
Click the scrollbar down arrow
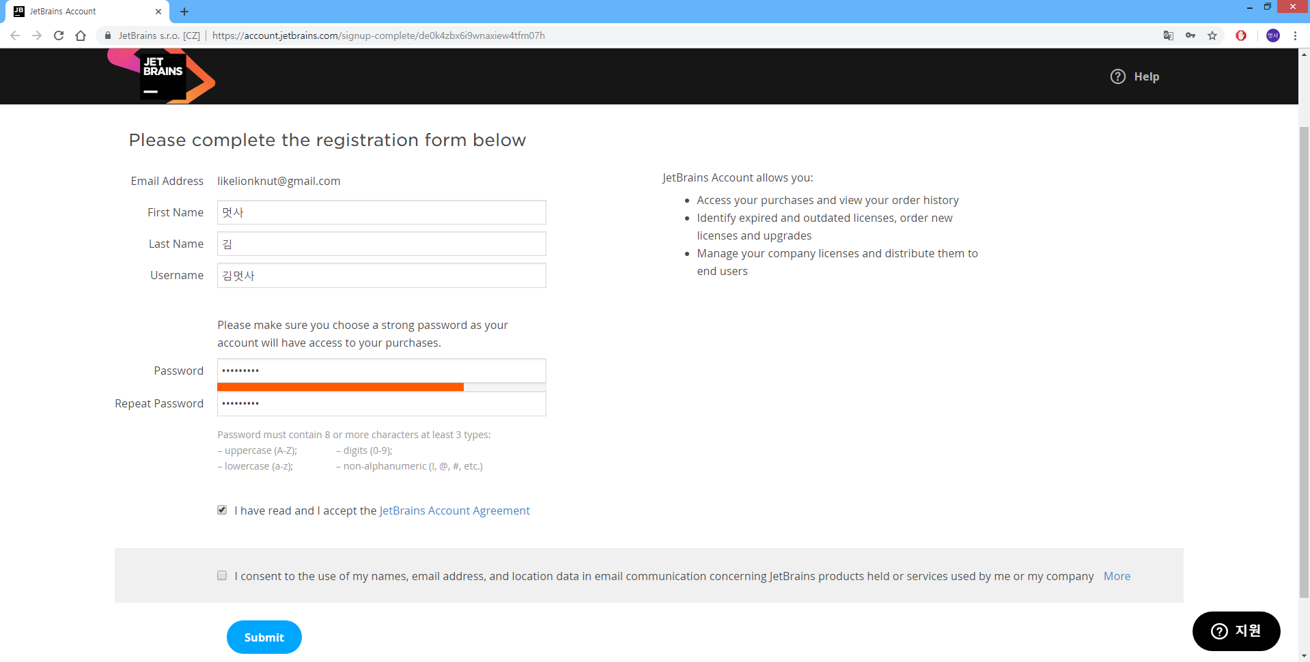point(1304,657)
